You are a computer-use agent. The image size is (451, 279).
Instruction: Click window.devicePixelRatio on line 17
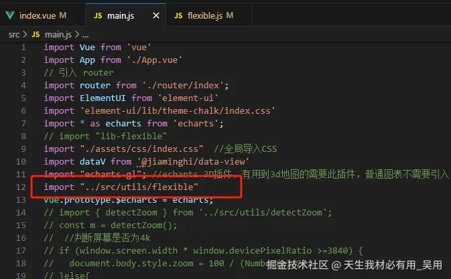(x=252, y=251)
